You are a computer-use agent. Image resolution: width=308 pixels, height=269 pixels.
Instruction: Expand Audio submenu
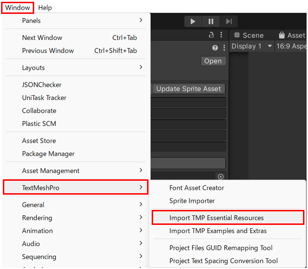tap(75, 244)
